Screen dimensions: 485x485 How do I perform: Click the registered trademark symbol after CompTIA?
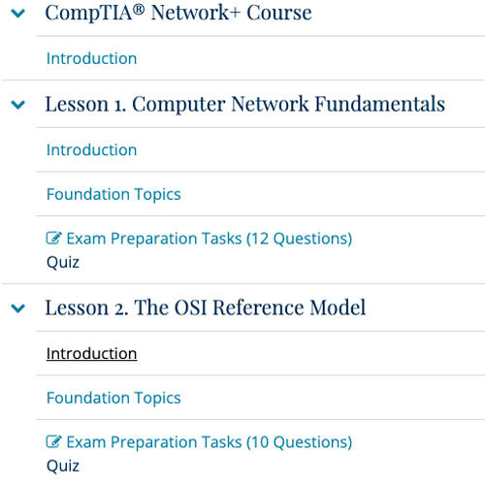[x=139, y=10]
